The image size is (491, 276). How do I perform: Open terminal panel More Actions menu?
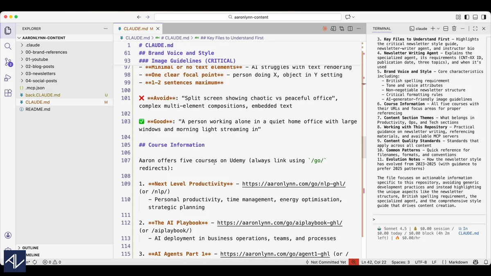point(462,29)
